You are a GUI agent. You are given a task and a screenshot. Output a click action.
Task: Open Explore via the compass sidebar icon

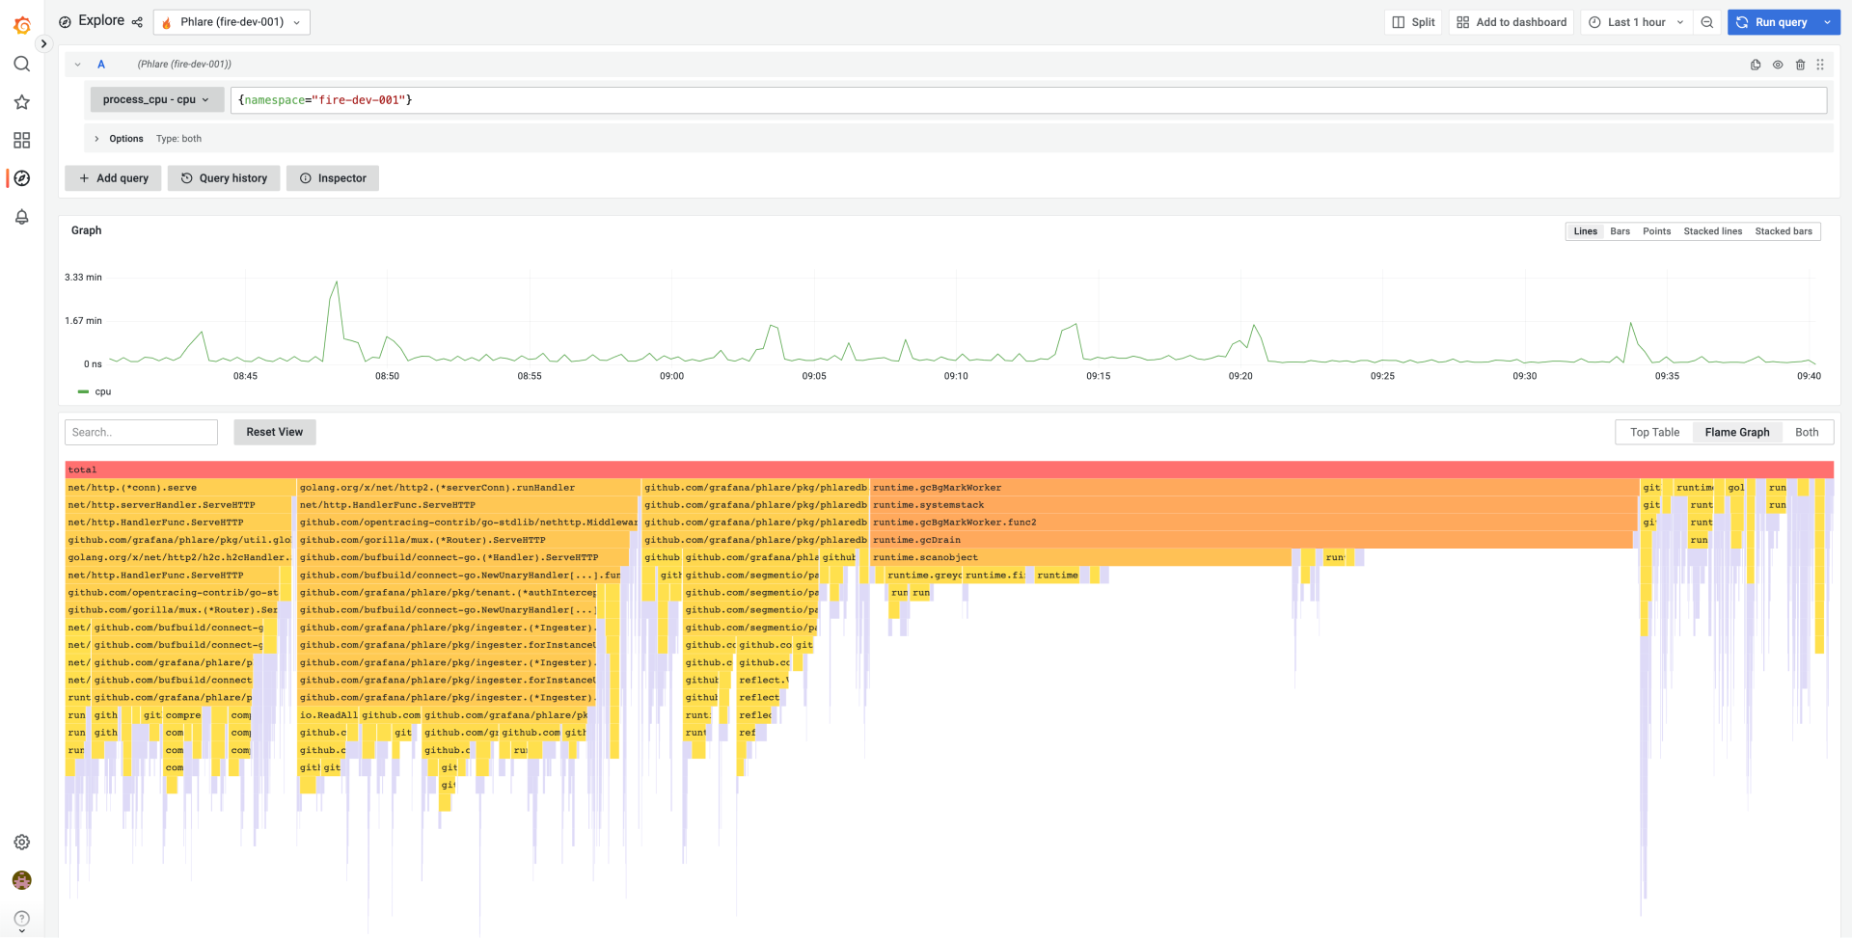click(x=21, y=178)
